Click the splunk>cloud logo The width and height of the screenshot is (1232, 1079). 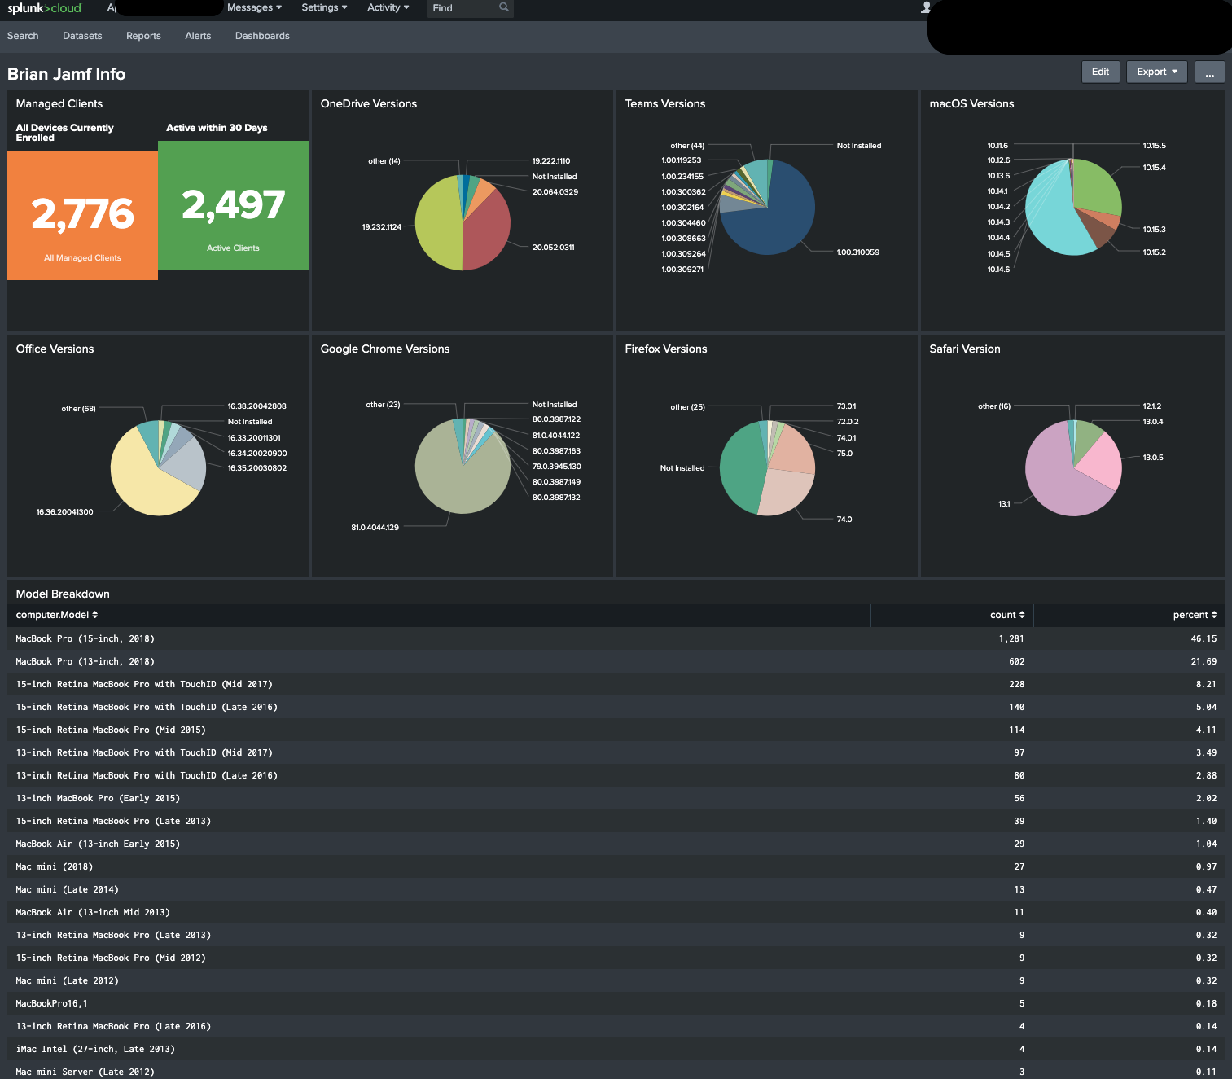pyautogui.click(x=44, y=8)
